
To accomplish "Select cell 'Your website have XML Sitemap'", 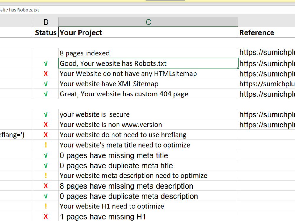I will (148, 84).
